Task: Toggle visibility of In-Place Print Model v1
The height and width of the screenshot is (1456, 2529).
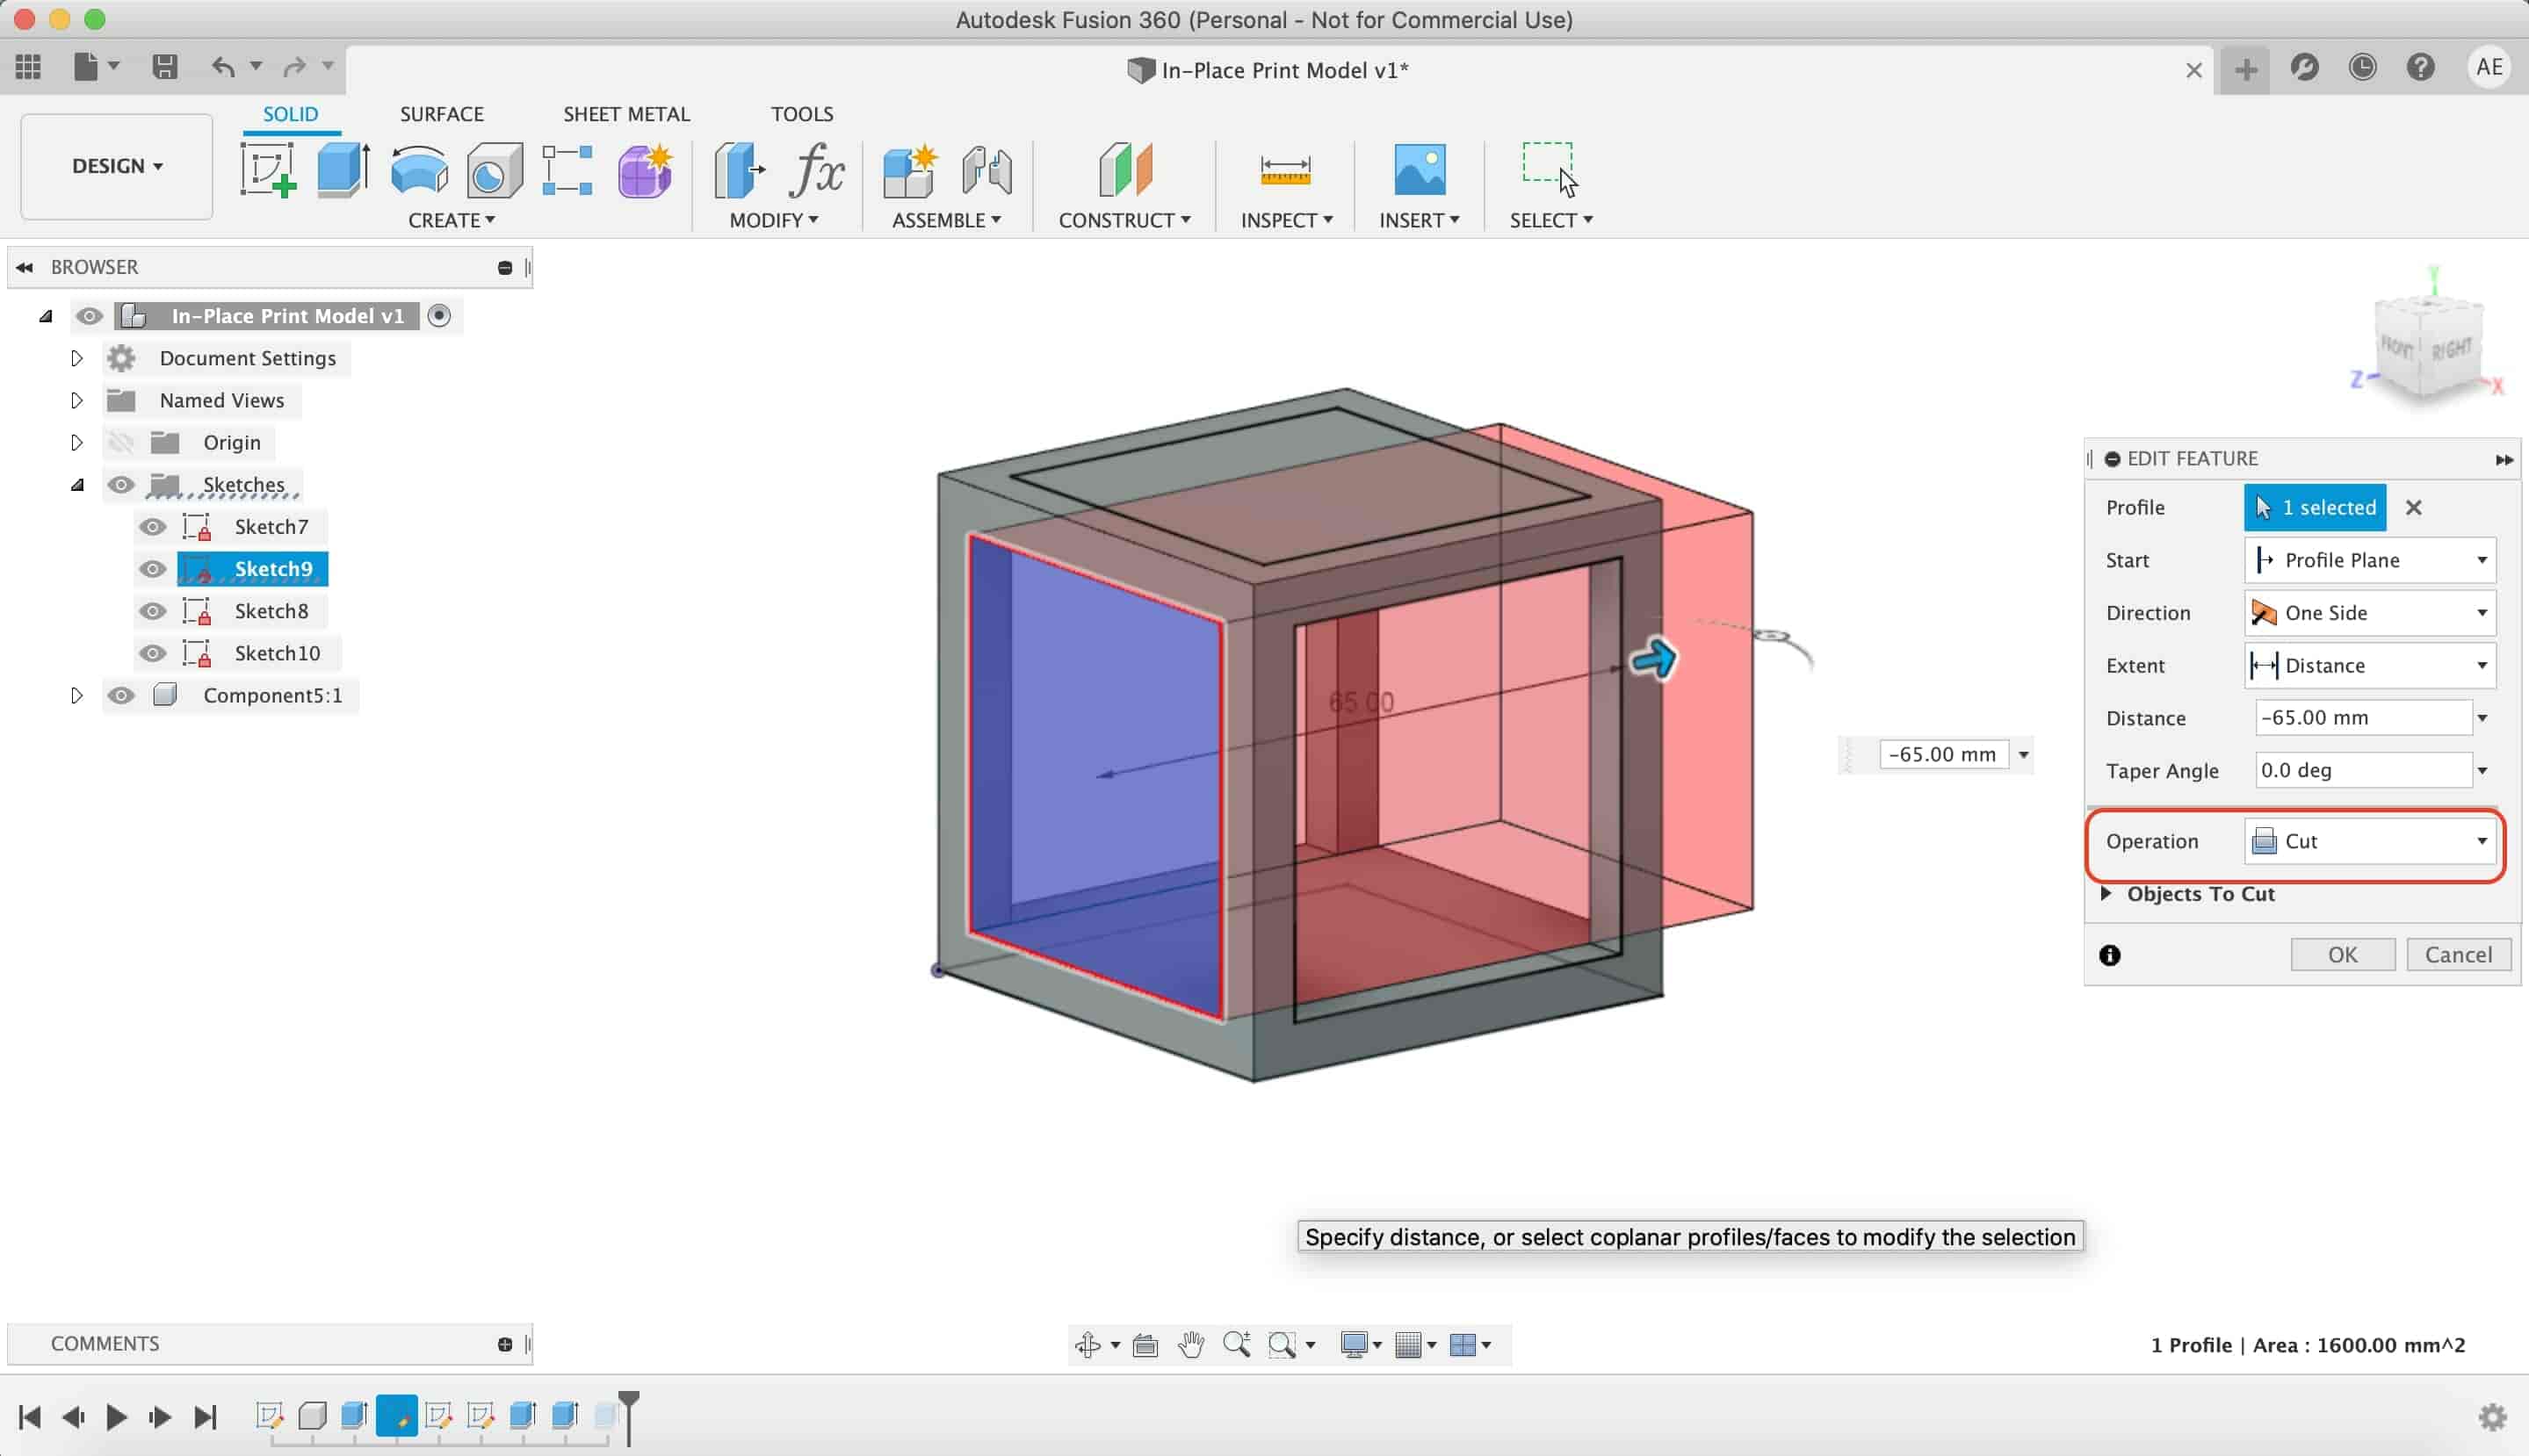Action: (89, 316)
